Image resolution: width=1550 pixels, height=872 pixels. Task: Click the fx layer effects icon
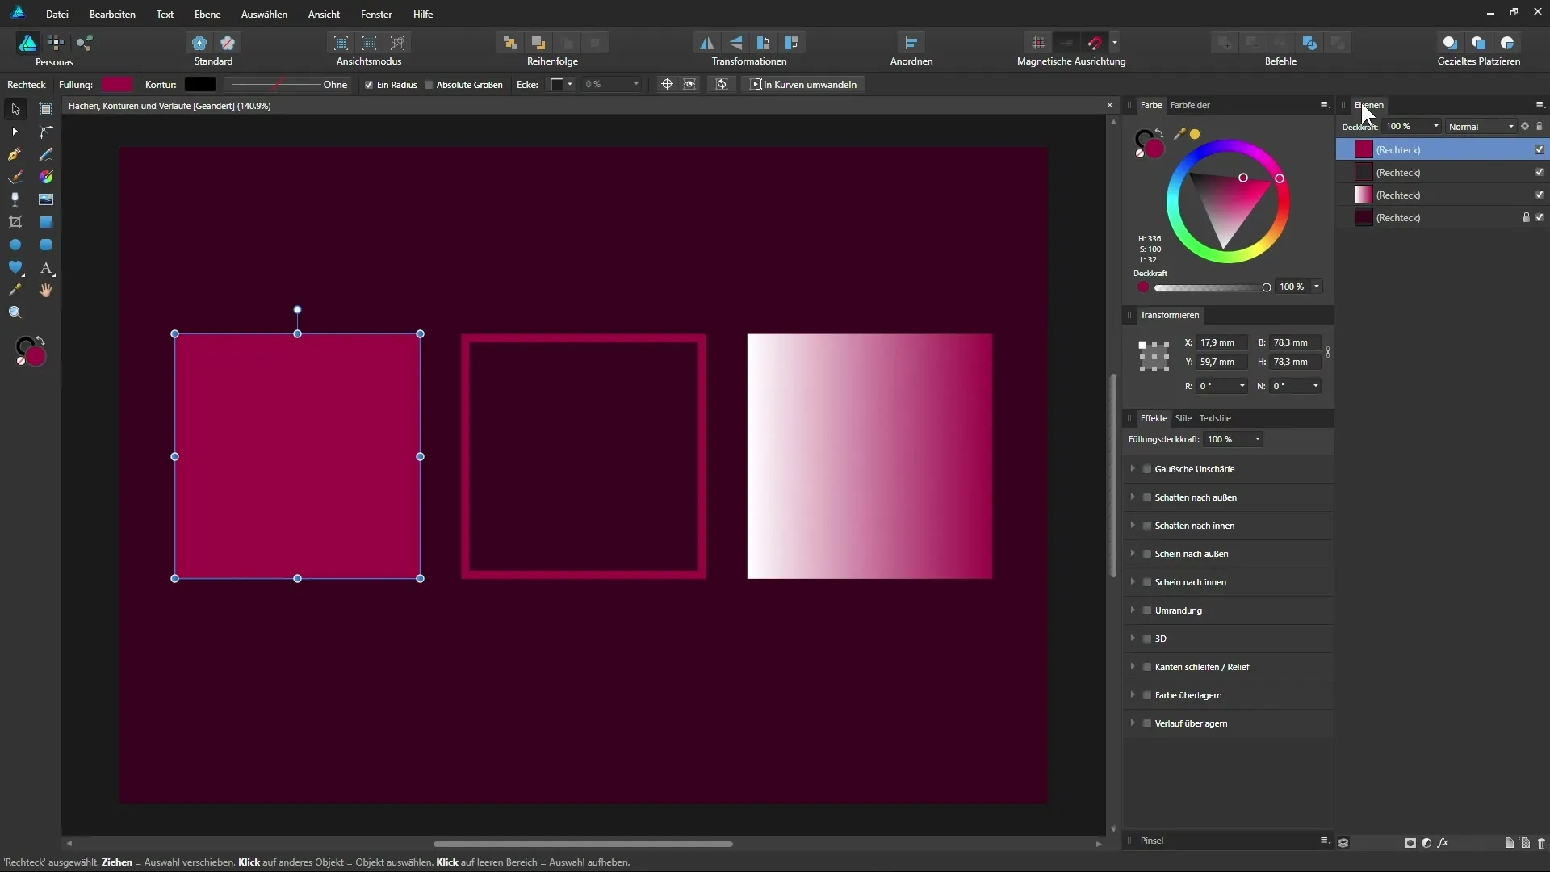[x=1443, y=843]
